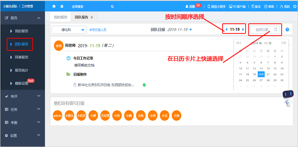Click 编写帮助文档 work entry
This screenshot has height=147, width=298.
tap(85, 65)
